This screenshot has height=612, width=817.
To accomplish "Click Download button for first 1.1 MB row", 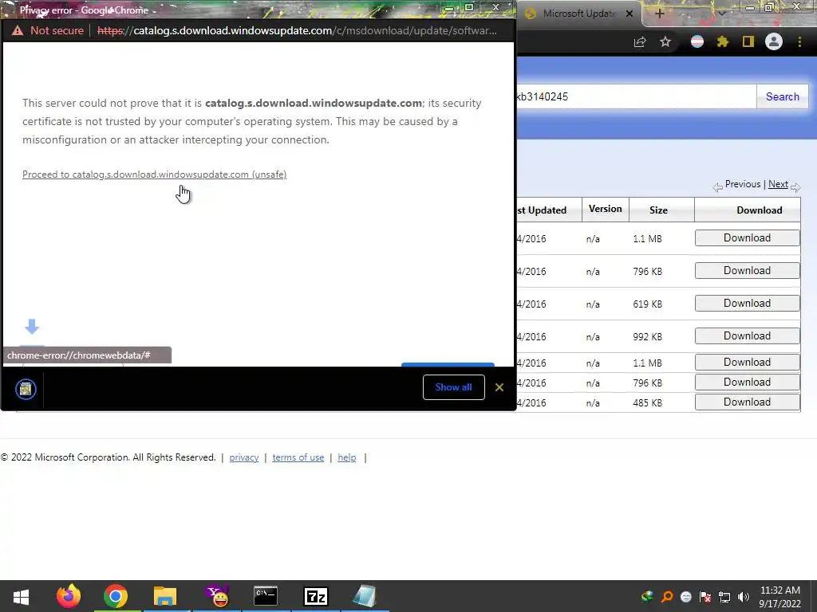I will tap(747, 237).
